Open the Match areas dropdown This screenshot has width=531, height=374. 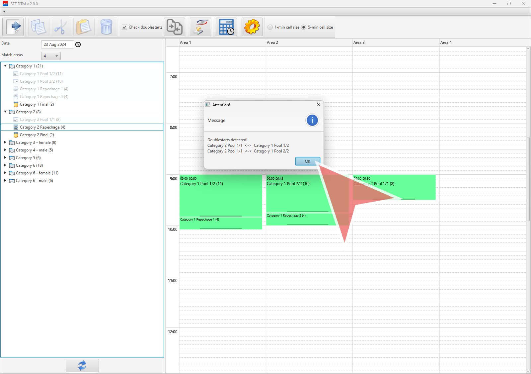[x=51, y=56]
